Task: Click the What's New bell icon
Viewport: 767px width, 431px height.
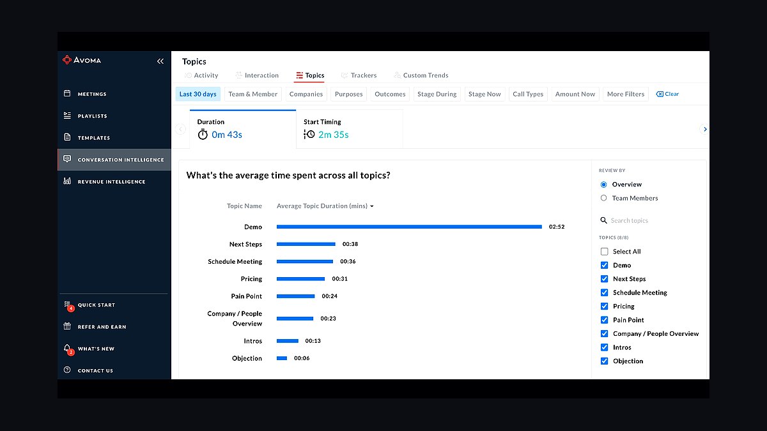Action: click(67, 349)
